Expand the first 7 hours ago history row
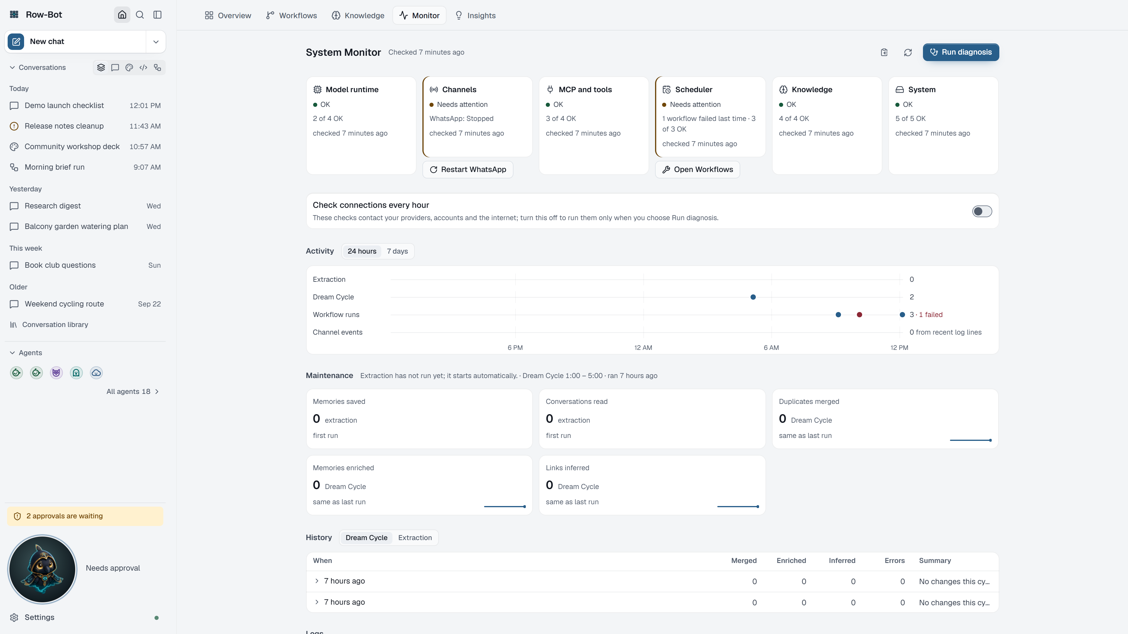Viewport: 1128px width, 634px height. [652, 581]
